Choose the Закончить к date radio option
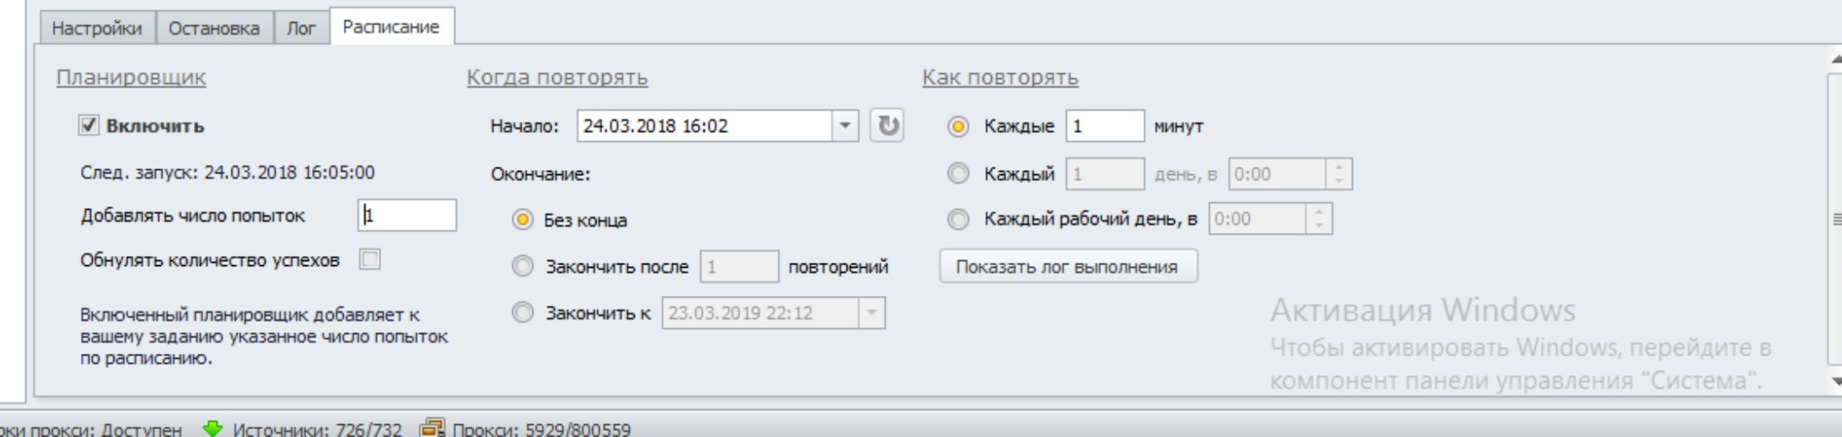1842x437 pixels. pyautogui.click(x=522, y=313)
